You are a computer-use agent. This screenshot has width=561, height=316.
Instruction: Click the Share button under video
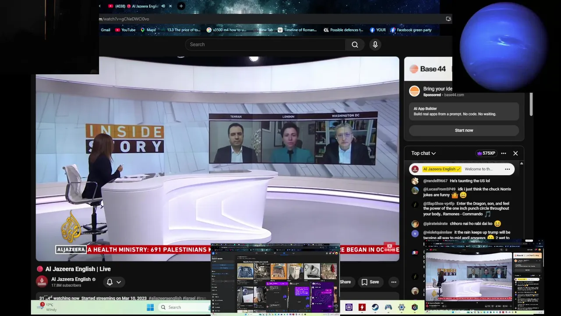click(x=345, y=282)
